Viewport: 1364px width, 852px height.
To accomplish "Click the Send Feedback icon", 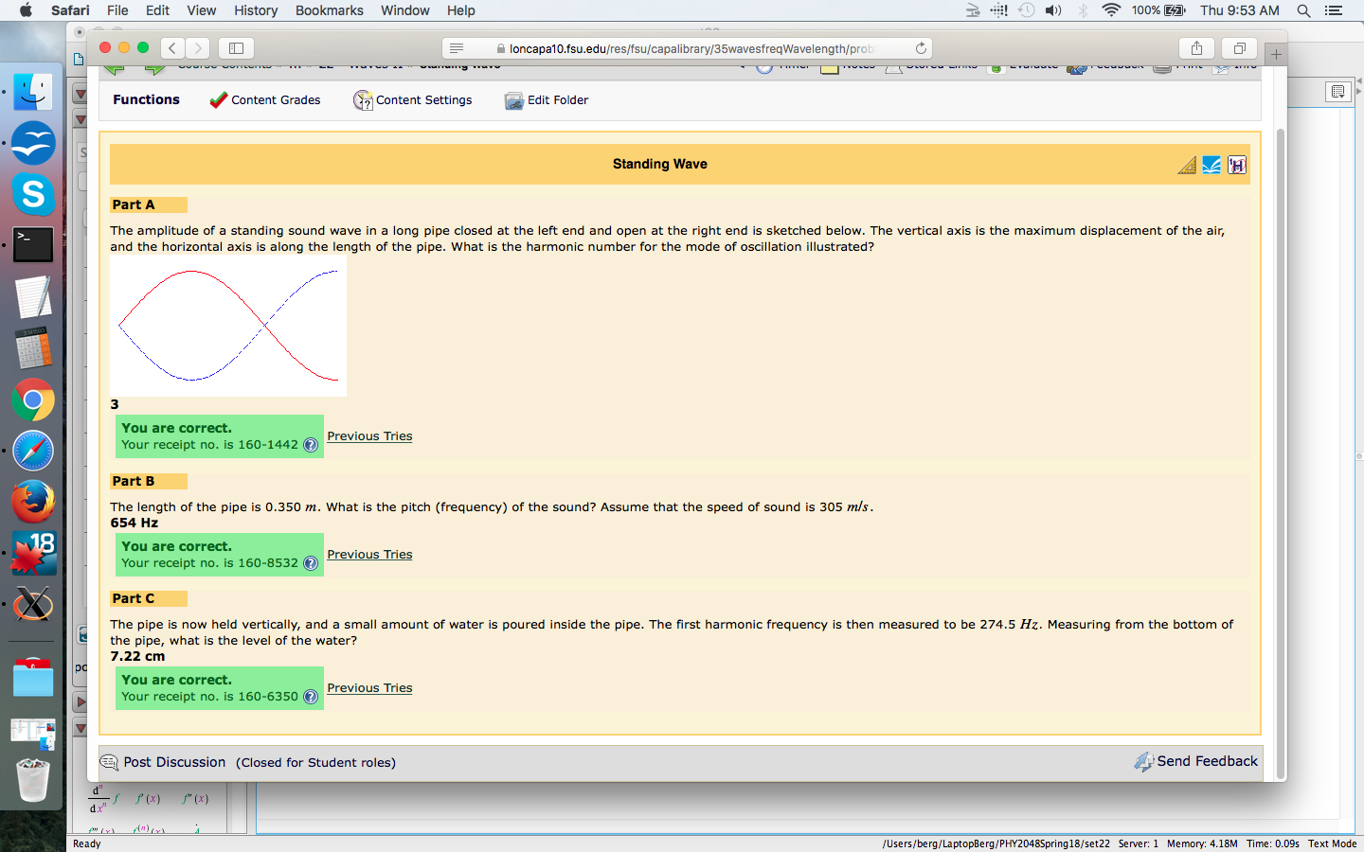I will (1143, 762).
